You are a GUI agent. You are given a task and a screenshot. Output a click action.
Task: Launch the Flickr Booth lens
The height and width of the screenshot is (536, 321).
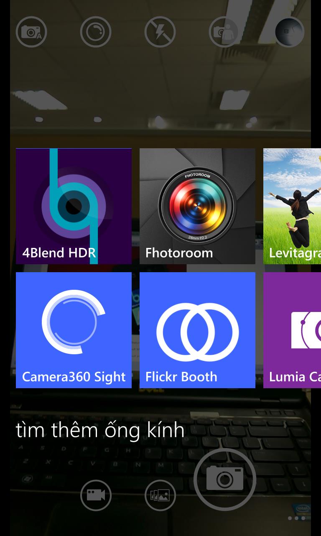point(197,330)
